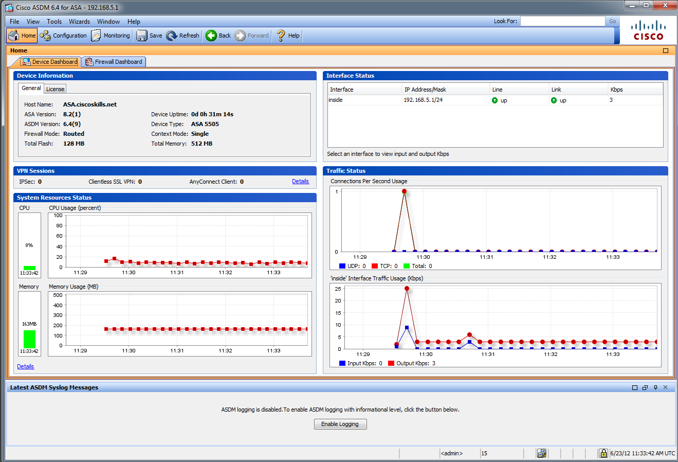Image resolution: width=678 pixels, height=462 pixels.
Task: Click the Look For search field
Action: point(562,21)
